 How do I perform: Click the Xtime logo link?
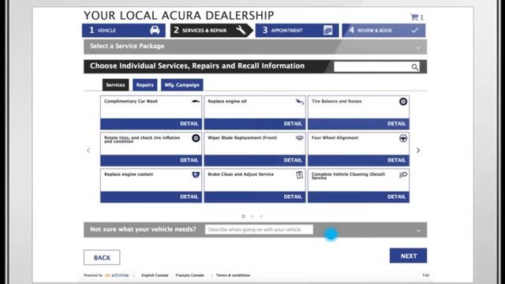click(x=117, y=275)
